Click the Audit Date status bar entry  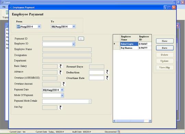(82, 132)
